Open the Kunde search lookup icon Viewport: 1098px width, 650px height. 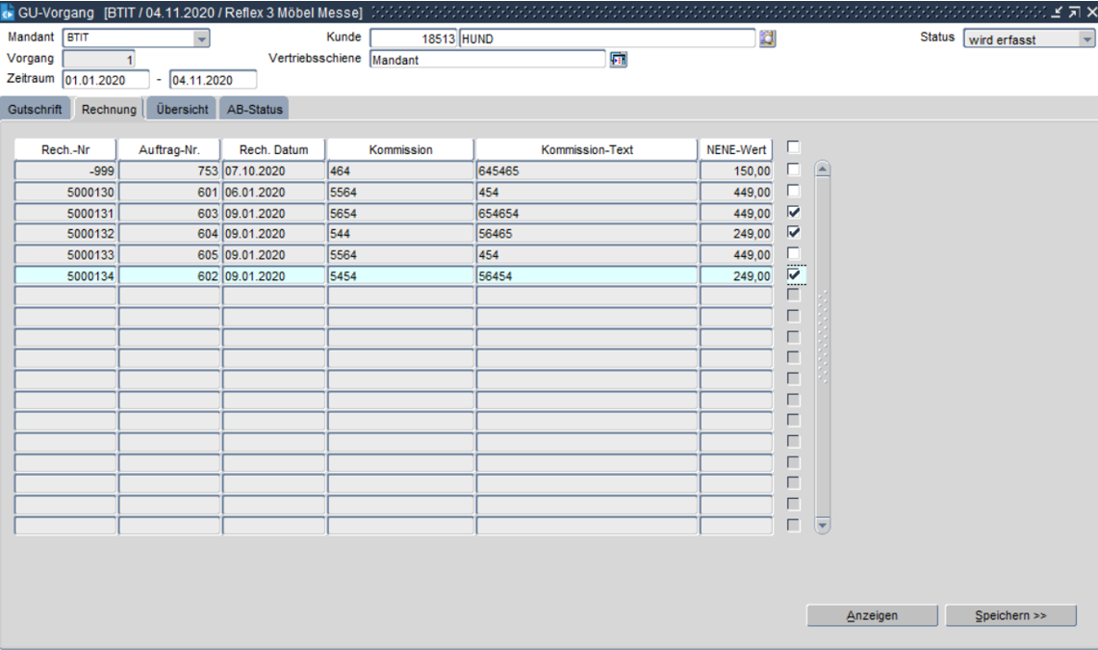pyautogui.click(x=768, y=39)
